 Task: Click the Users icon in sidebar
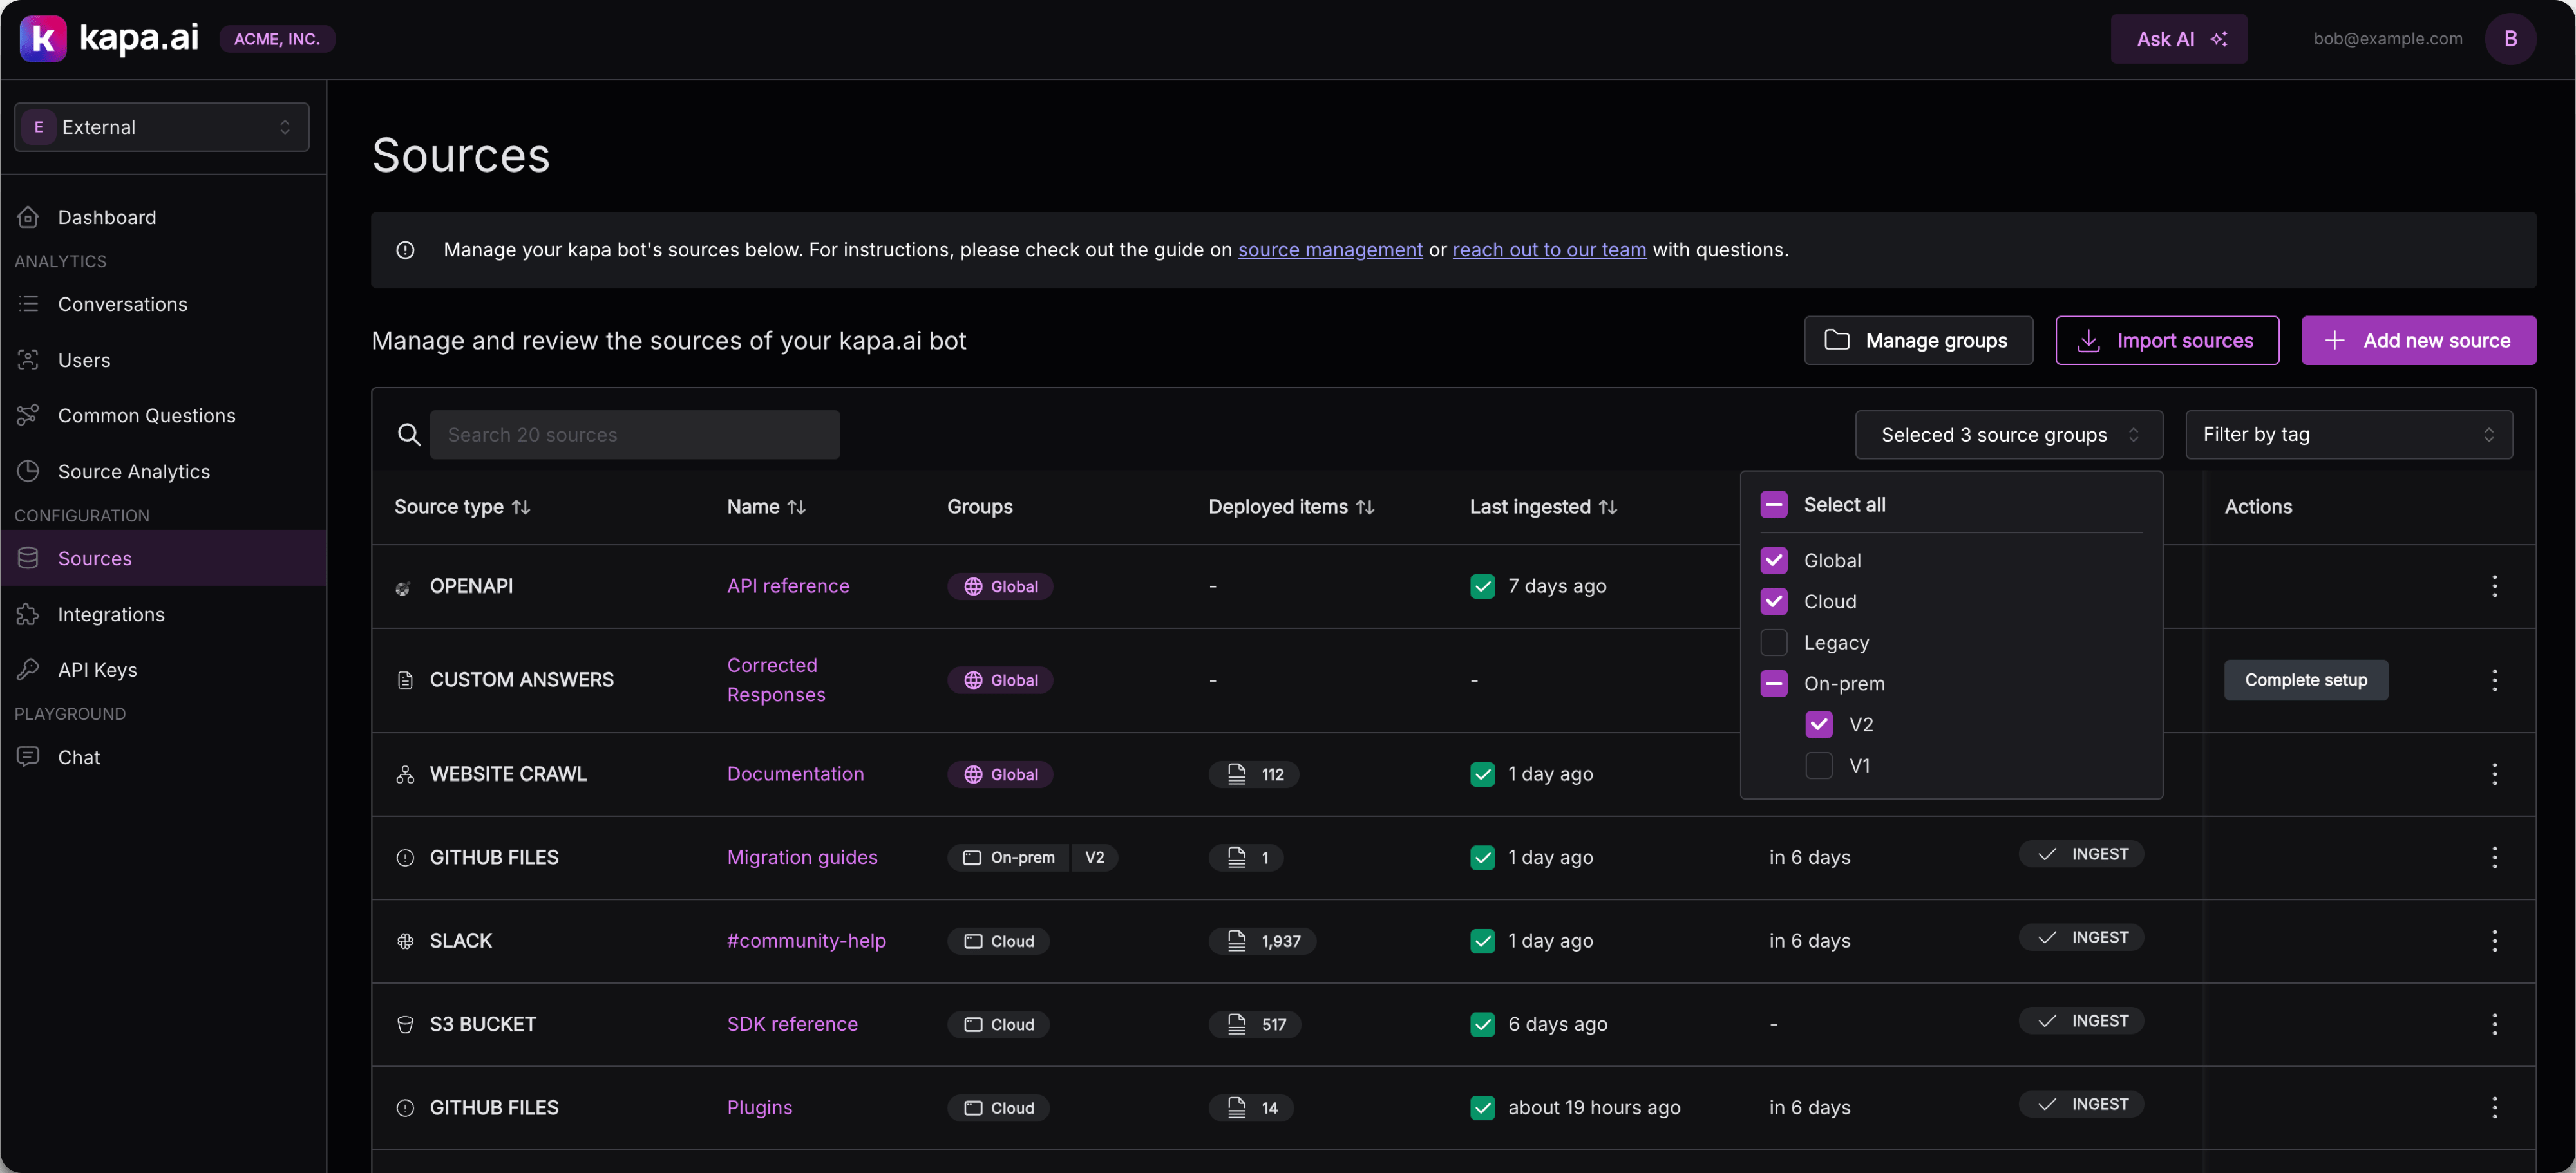coord(28,359)
